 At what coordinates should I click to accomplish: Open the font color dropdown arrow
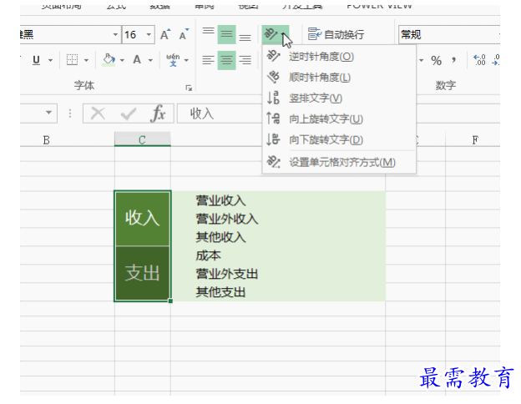[150, 60]
